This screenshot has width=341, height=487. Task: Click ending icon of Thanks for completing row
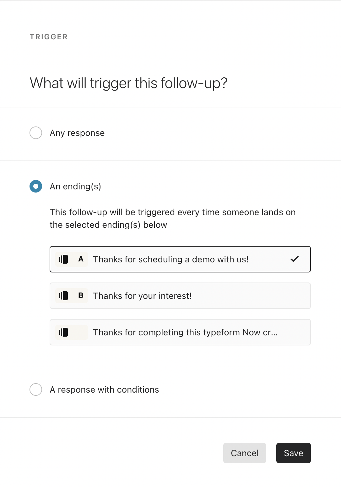(x=63, y=332)
